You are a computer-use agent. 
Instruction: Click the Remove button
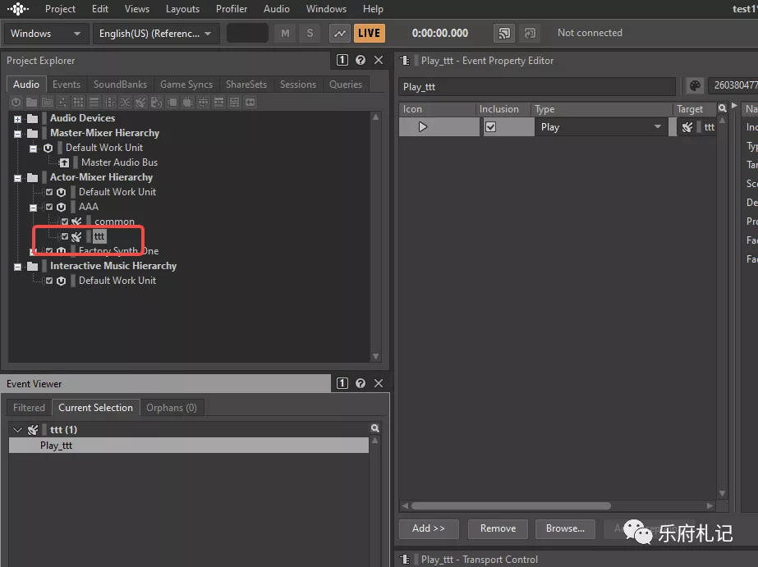coord(498,528)
